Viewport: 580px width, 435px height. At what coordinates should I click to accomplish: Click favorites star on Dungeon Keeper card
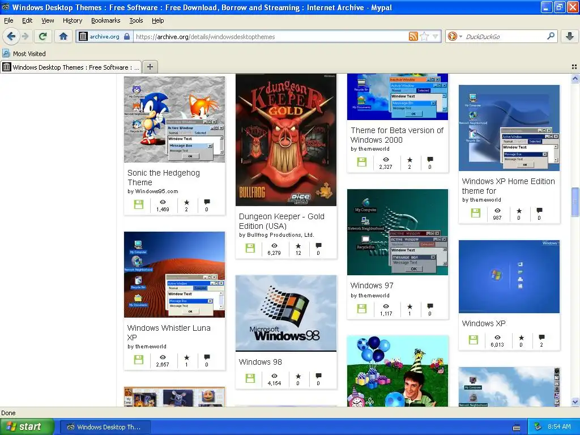(x=298, y=246)
